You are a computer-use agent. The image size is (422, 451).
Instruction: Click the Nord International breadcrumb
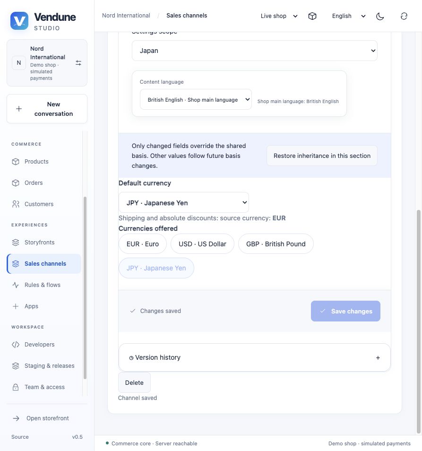pos(126,16)
